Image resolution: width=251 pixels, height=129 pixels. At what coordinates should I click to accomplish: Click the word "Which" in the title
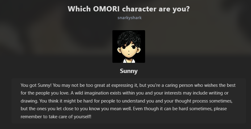79,9
